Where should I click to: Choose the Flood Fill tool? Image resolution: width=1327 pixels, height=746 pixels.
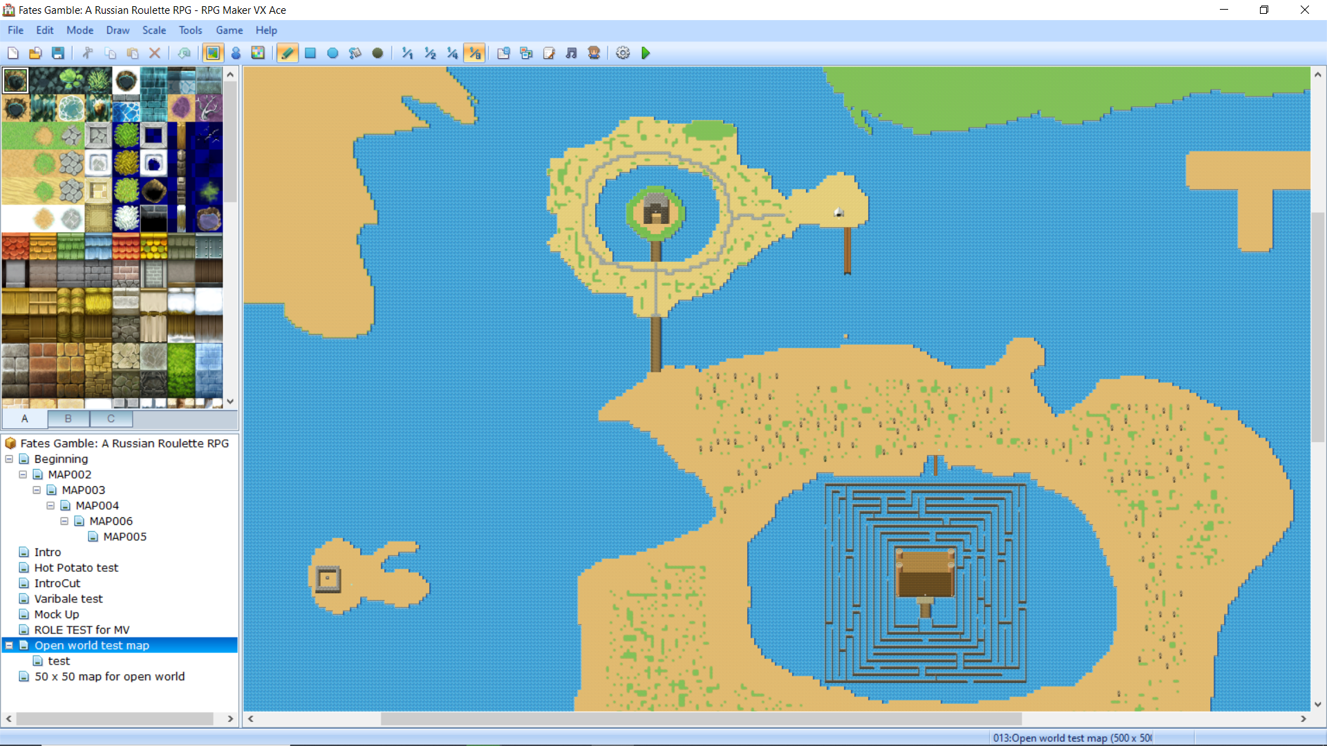pos(355,53)
